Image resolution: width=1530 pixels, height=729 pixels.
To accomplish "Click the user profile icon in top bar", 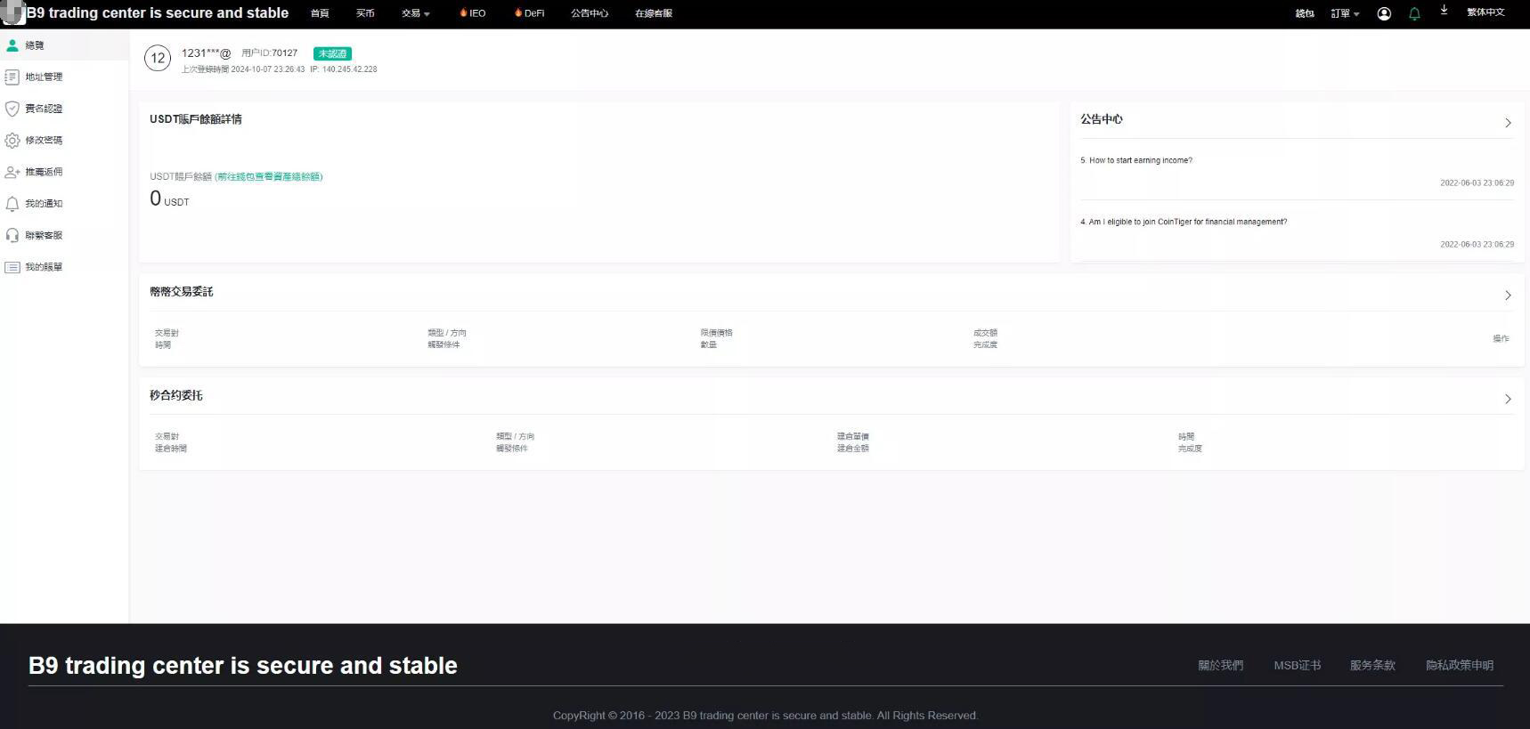I will pos(1384,13).
